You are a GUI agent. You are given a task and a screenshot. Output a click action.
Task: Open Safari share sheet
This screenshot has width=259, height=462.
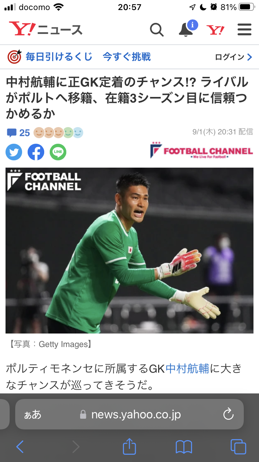click(129, 446)
